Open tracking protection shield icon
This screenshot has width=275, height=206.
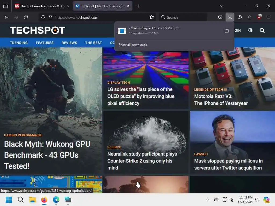coord(43,17)
